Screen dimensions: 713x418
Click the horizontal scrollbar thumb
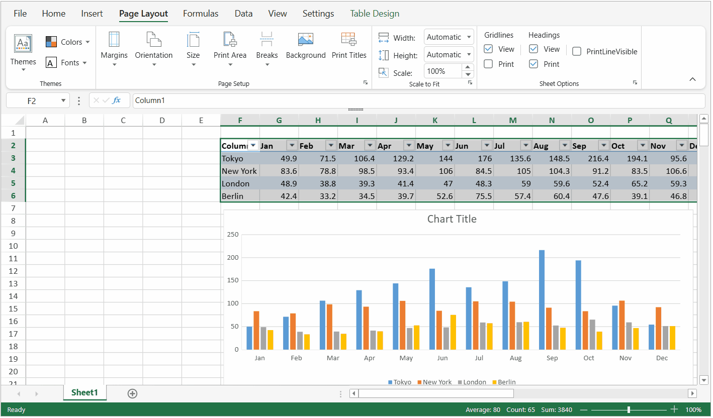(x=436, y=393)
